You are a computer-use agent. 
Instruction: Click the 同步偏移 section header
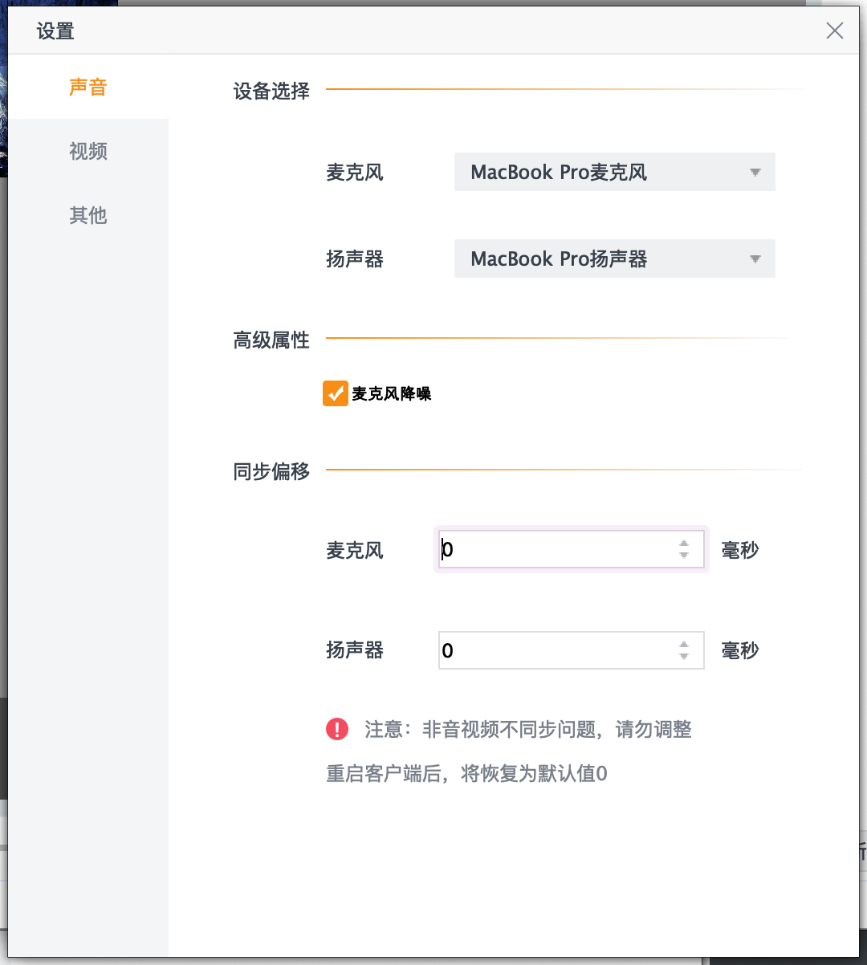pos(271,472)
